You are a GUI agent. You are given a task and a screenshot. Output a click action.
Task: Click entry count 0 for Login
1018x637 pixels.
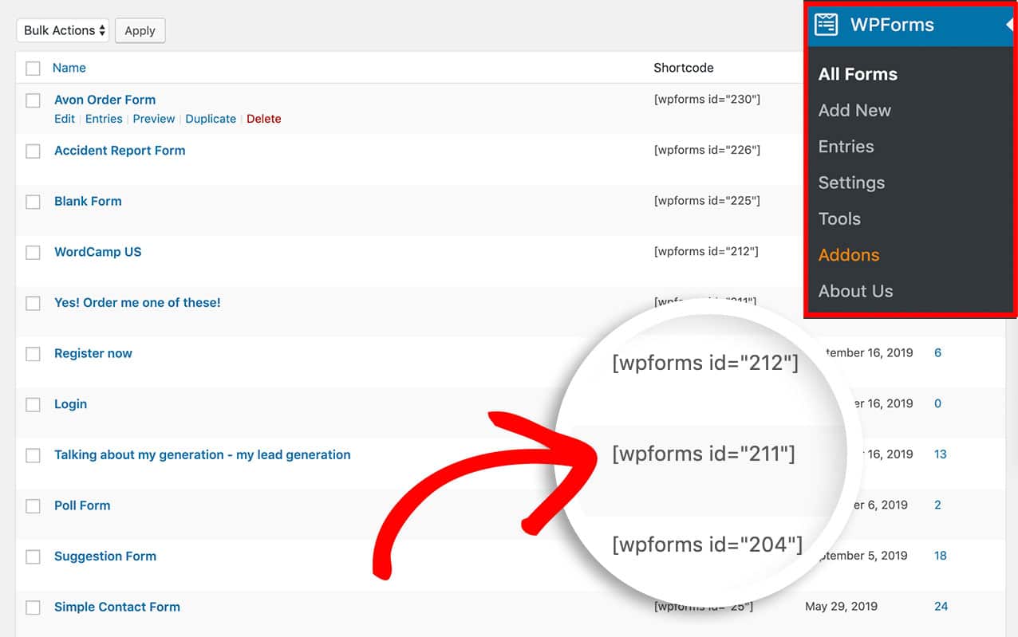pyautogui.click(x=937, y=403)
